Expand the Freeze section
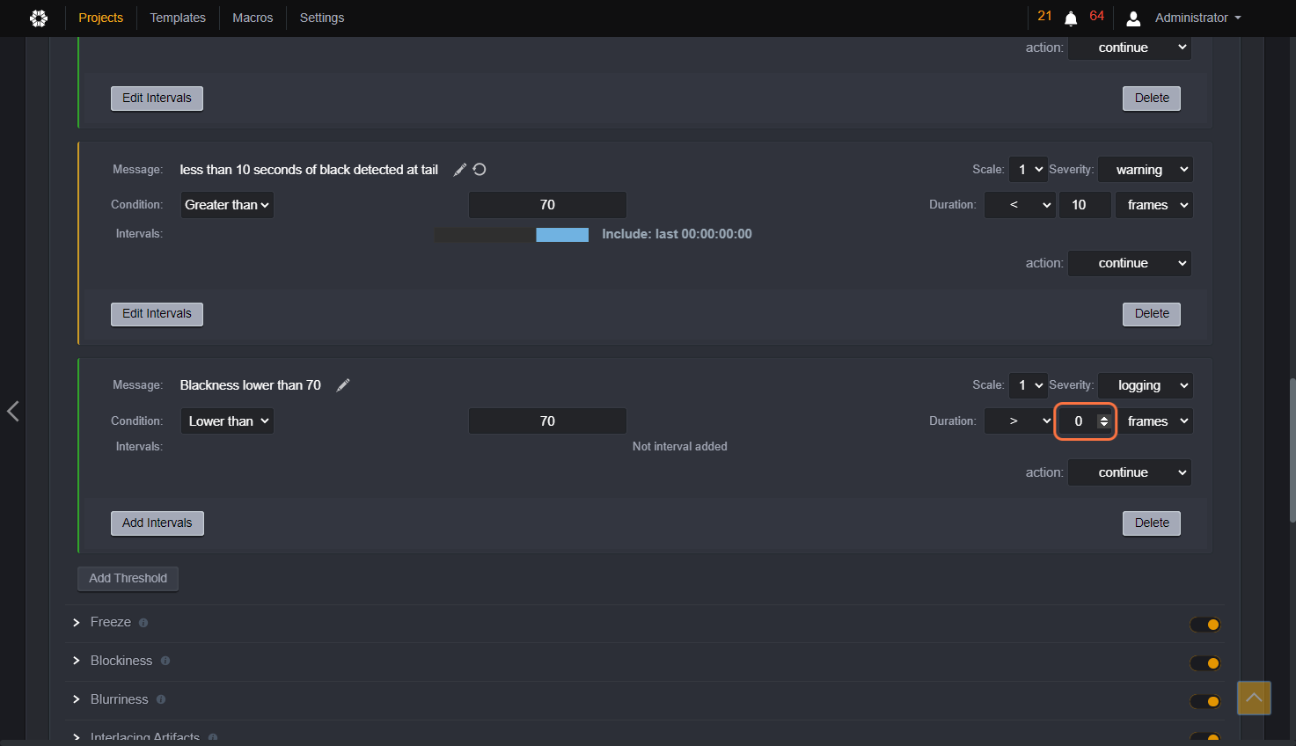The width and height of the screenshot is (1296, 746). (x=77, y=622)
